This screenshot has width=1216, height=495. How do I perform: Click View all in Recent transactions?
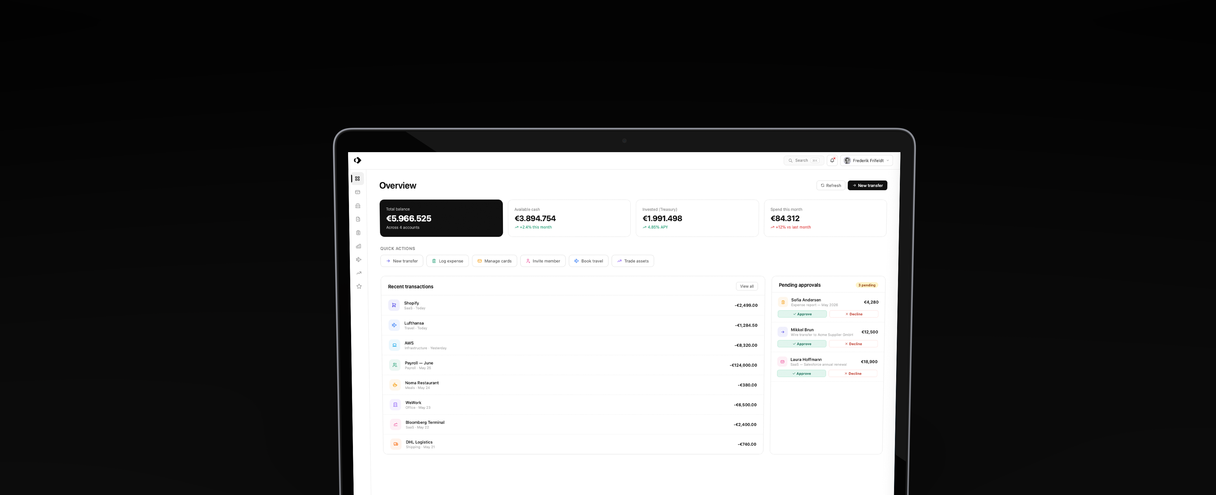[747, 286]
